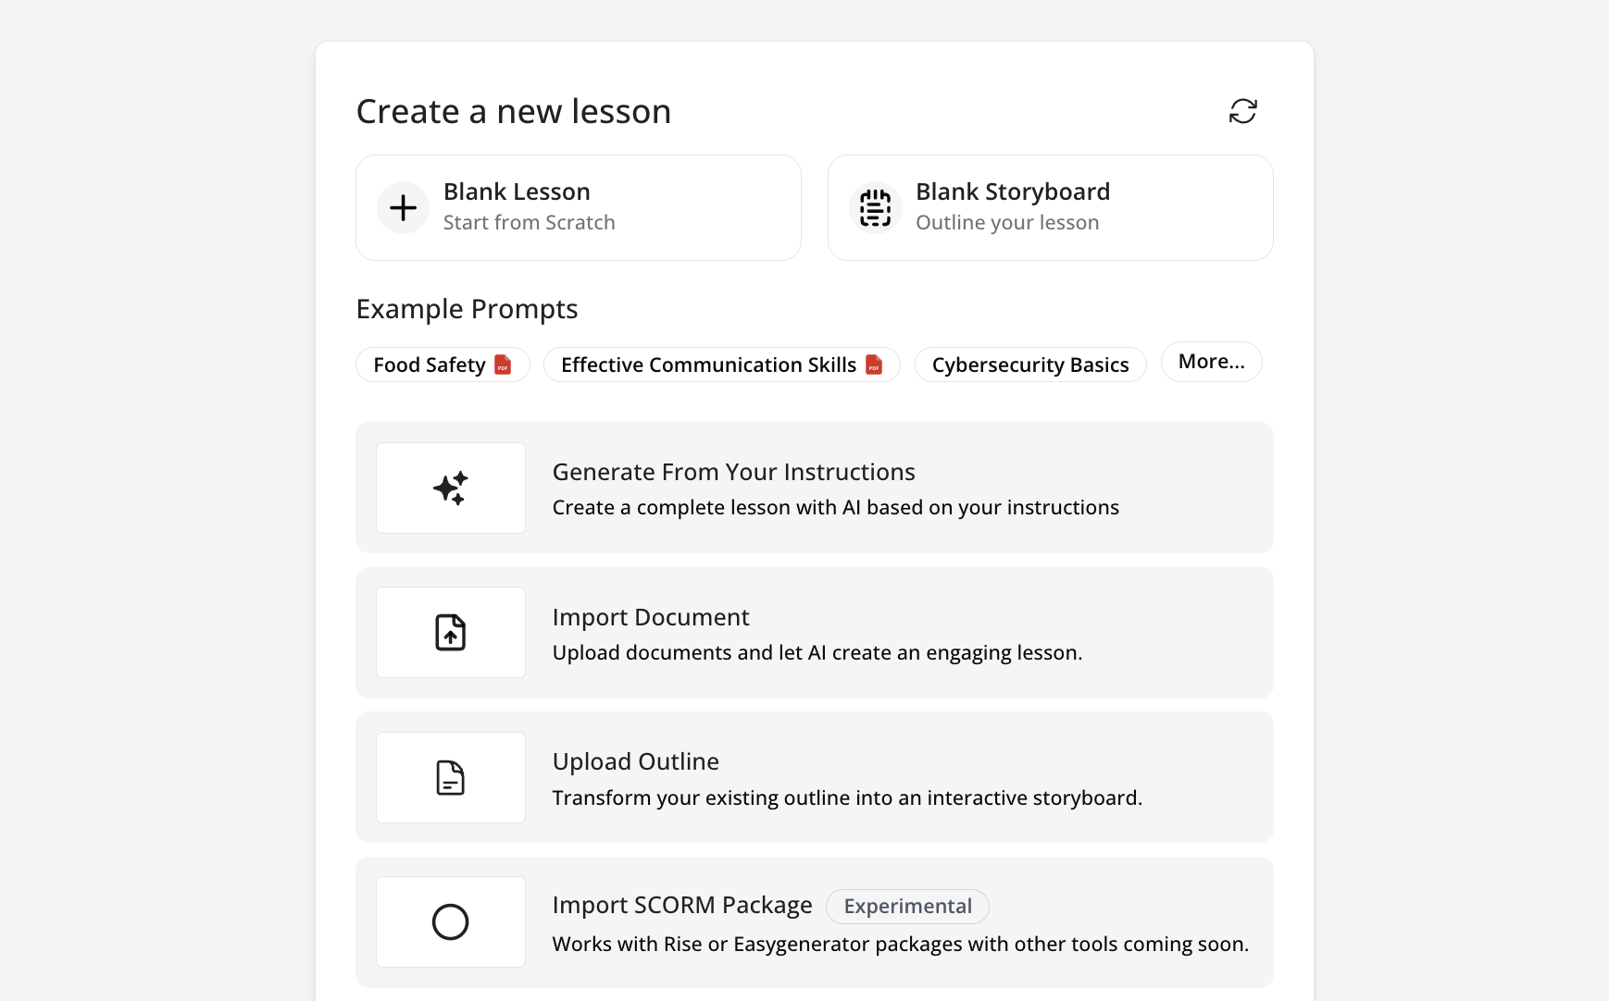Click the Upload Outline document icon

click(451, 778)
